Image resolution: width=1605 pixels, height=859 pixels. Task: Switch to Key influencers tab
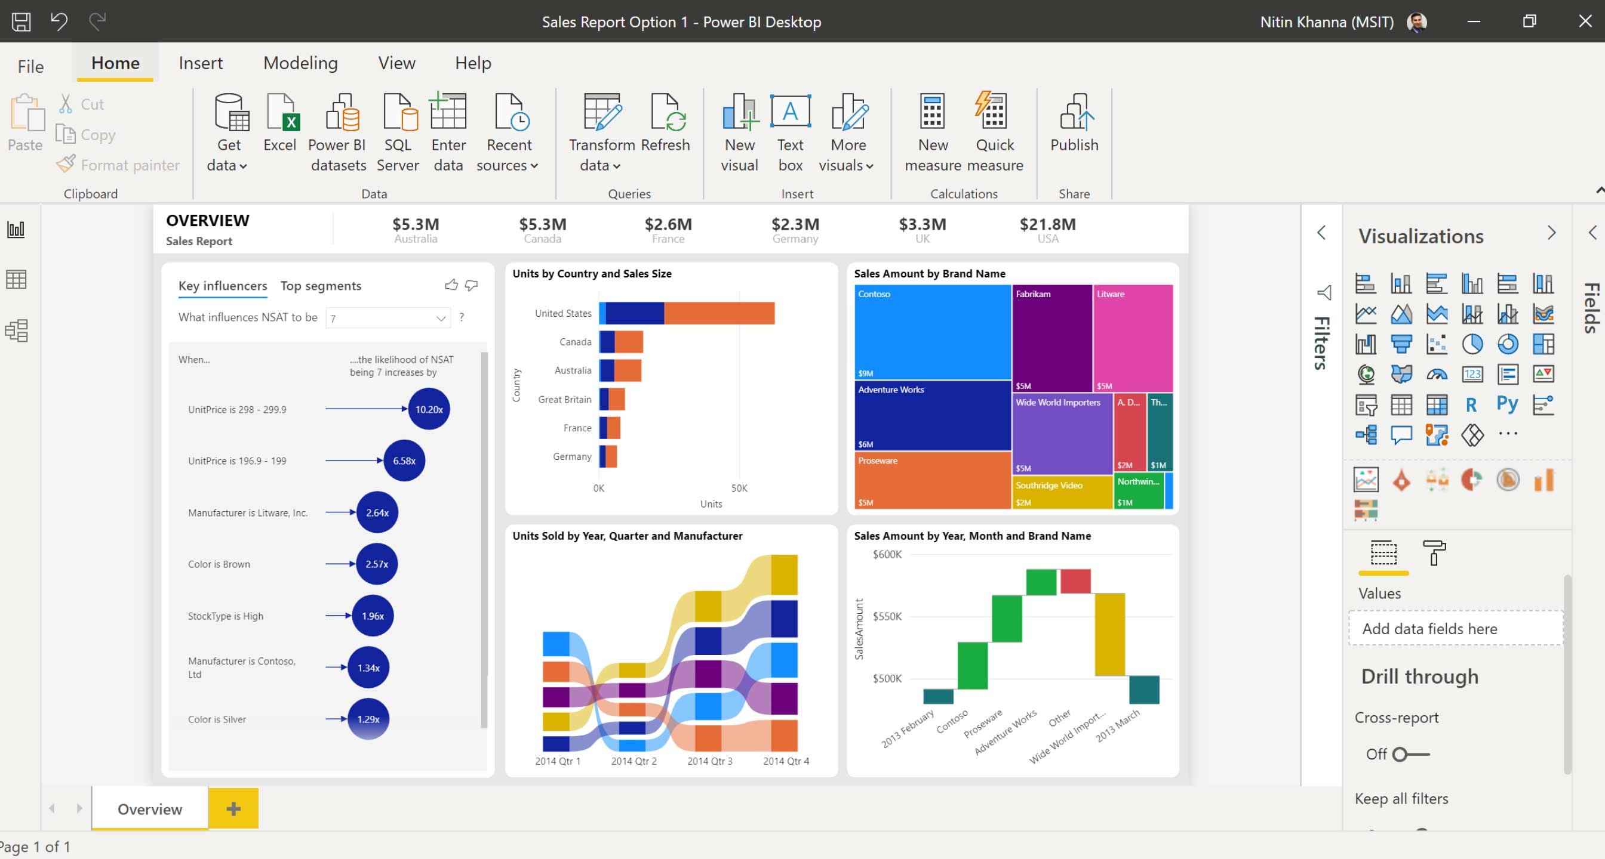click(222, 285)
